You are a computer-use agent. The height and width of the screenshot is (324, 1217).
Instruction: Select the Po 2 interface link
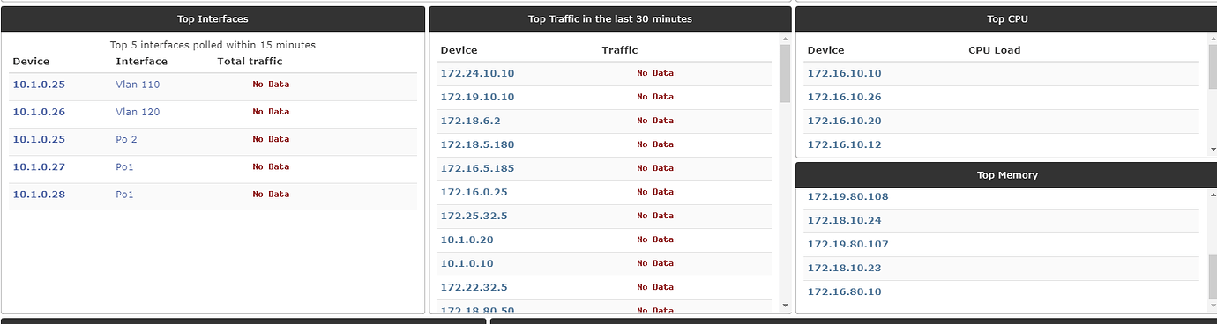click(x=127, y=139)
